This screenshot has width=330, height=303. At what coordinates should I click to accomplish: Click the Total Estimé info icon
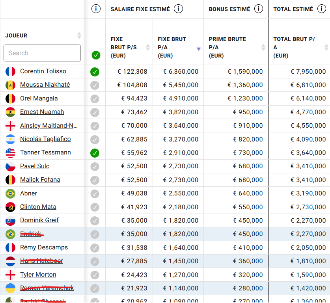[321, 9]
